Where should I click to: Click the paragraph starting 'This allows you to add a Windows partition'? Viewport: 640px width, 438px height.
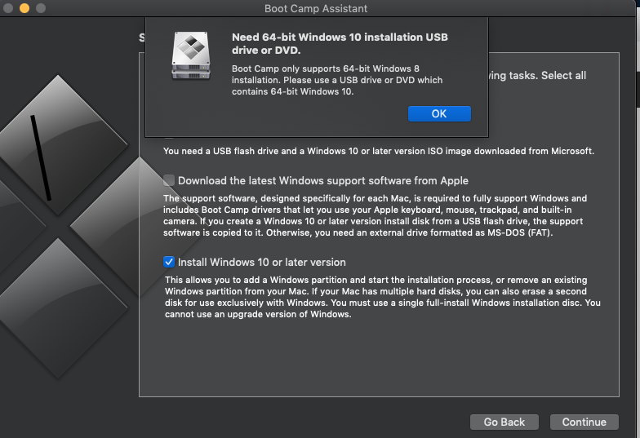[x=382, y=297]
